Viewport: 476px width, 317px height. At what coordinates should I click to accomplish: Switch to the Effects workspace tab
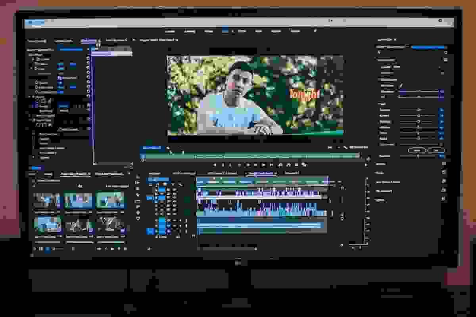242,31
